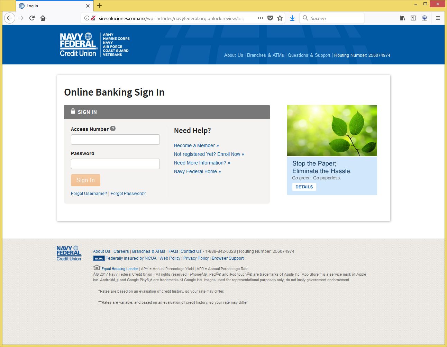447x347 pixels.
Task: Toggle the sidebar view icon
Action: [413, 18]
